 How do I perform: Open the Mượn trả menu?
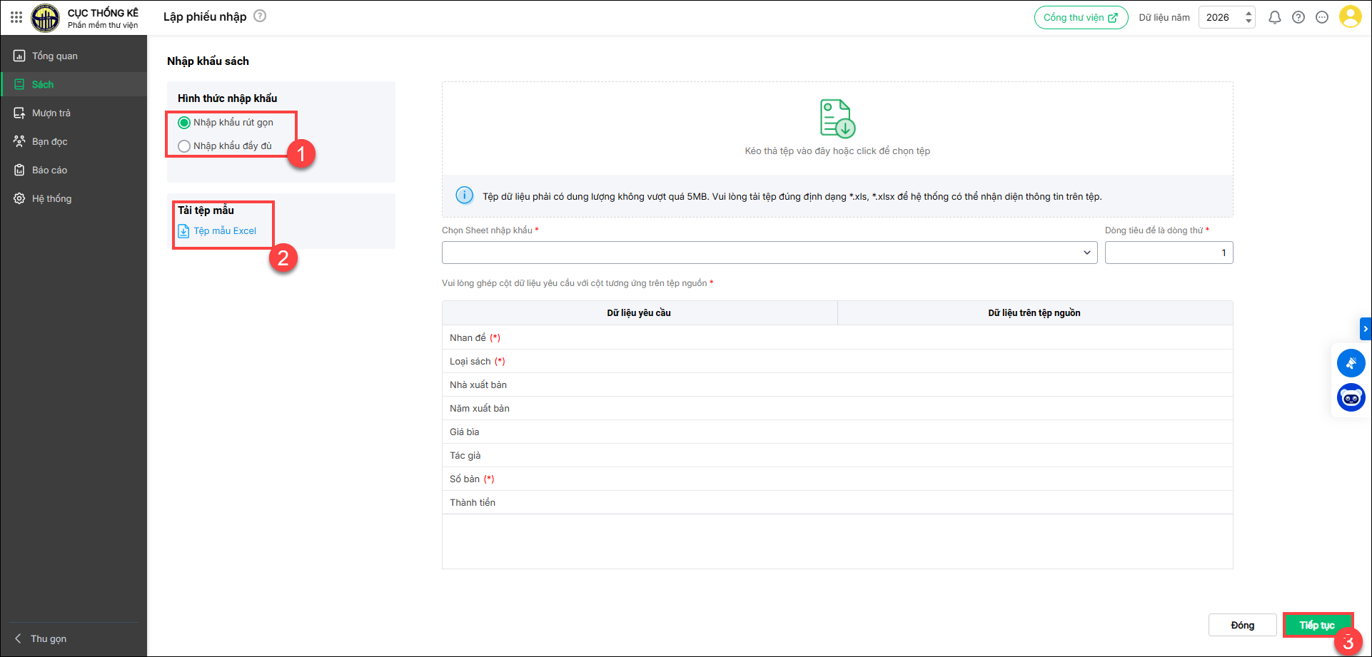point(51,113)
